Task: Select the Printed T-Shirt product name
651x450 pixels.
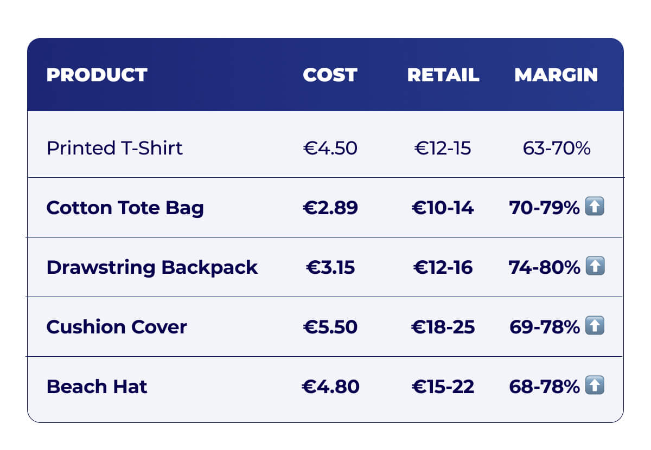Action: click(x=114, y=148)
